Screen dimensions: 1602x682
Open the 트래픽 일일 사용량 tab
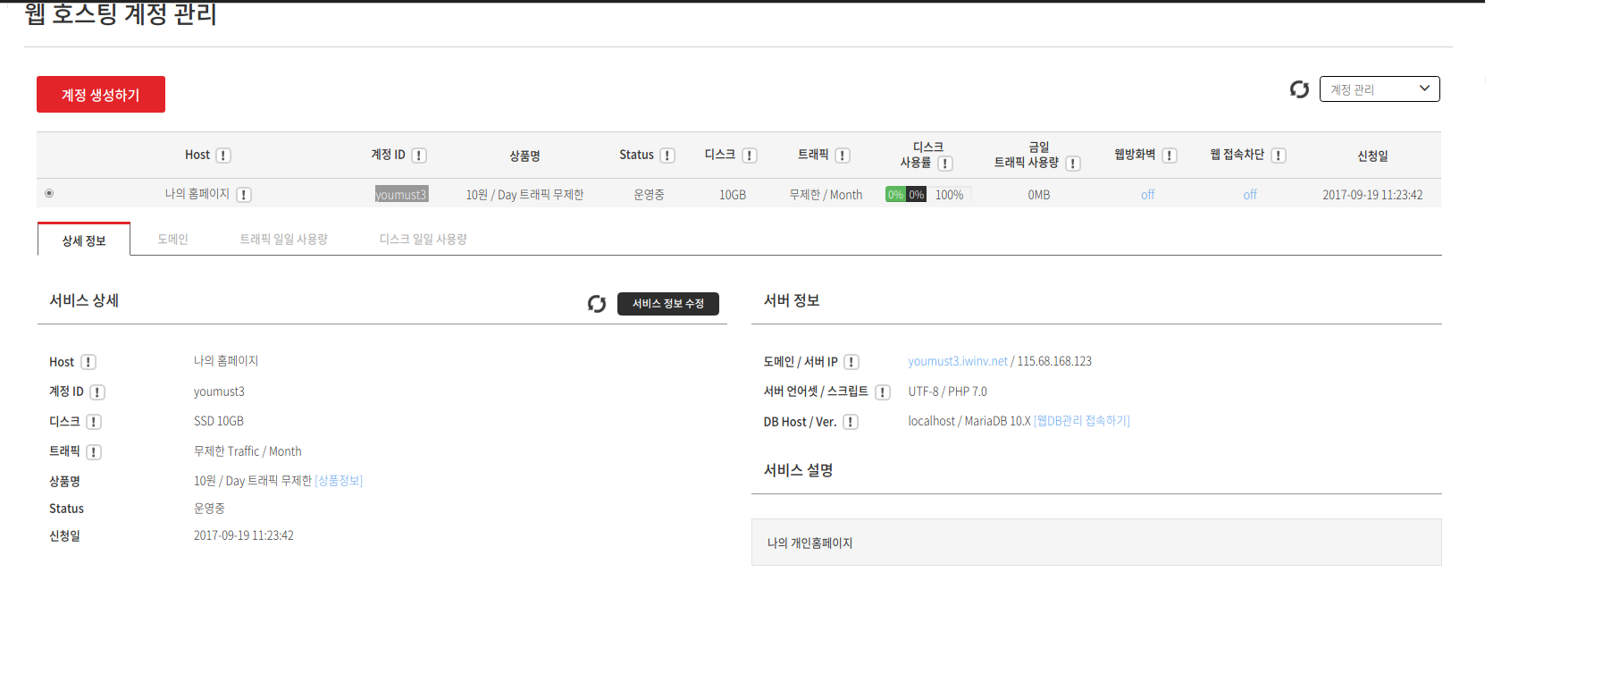tap(283, 240)
